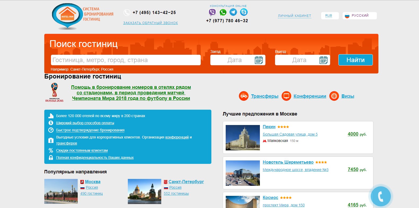Click the 7450 руб. price

click(x=357, y=169)
